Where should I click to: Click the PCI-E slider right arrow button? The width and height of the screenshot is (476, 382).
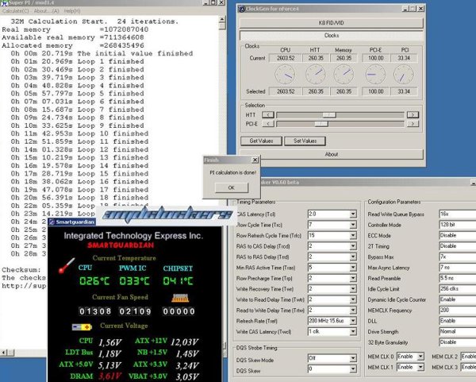coord(412,125)
